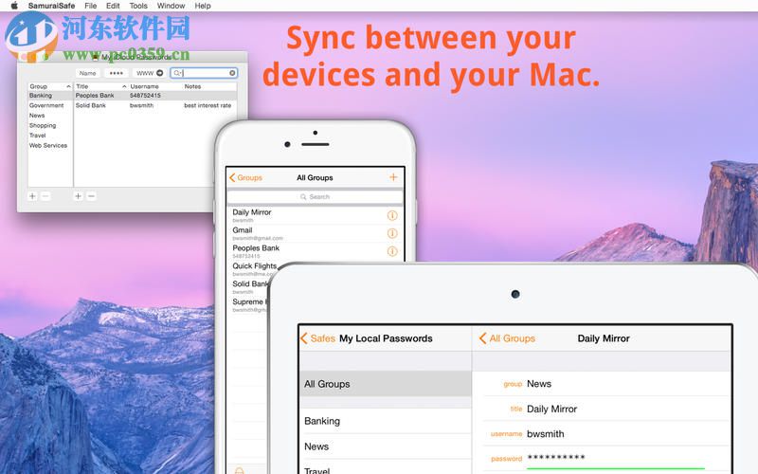Click the Name copy button in Mac window
This screenshot has height=474, width=758.
(x=87, y=73)
